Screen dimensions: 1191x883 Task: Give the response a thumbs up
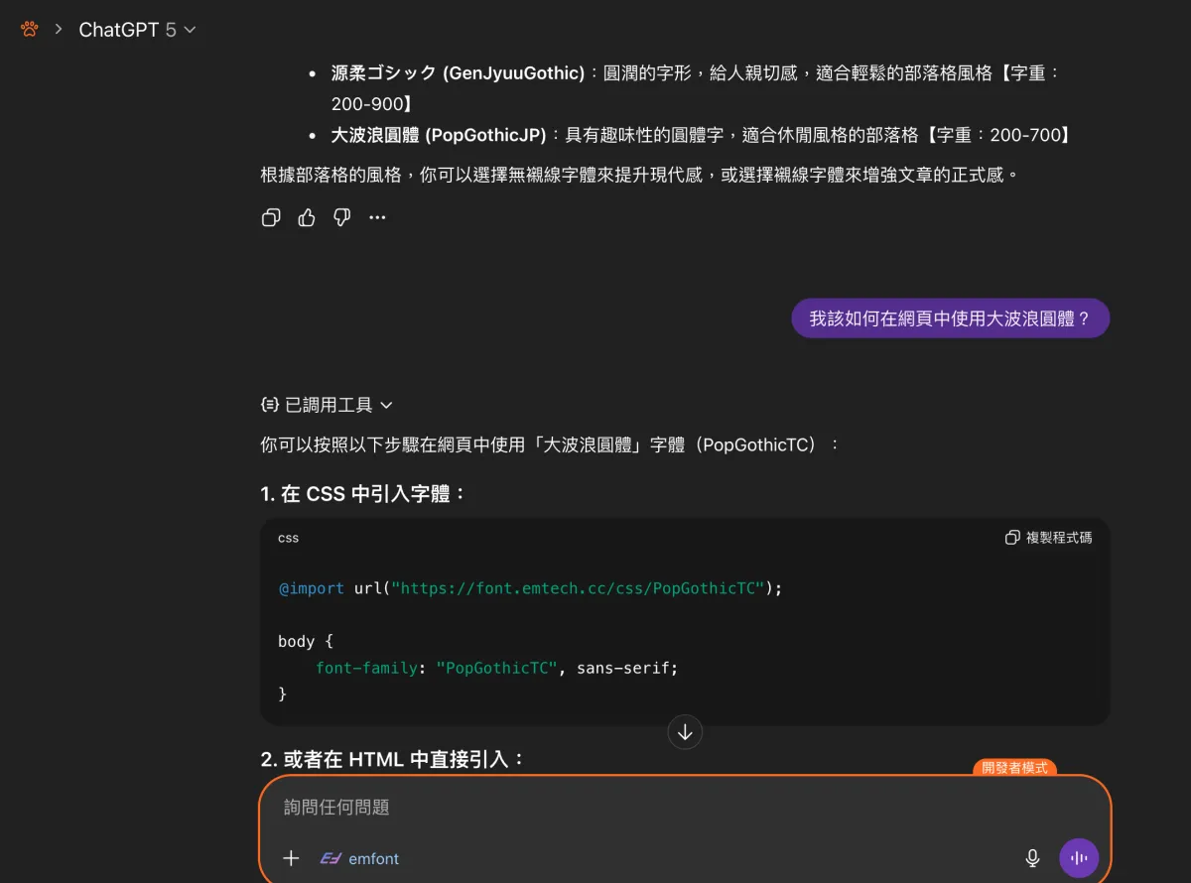(307, 217)
